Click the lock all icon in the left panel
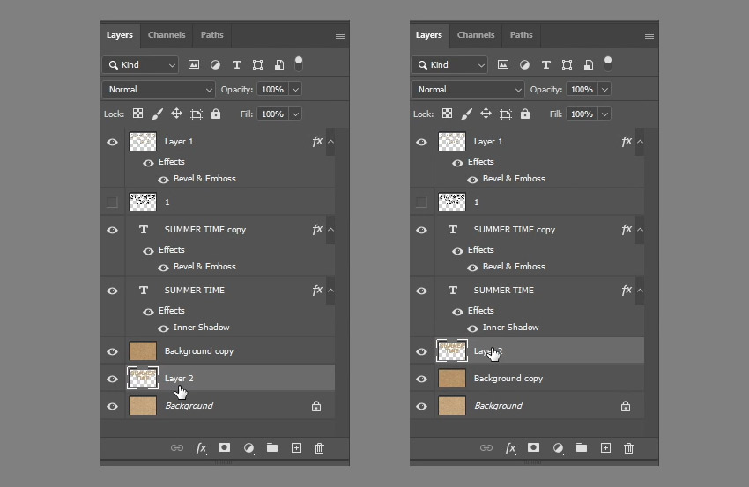Screen dimensions: 749x487 pyautogui.click(x=216, y=114)
